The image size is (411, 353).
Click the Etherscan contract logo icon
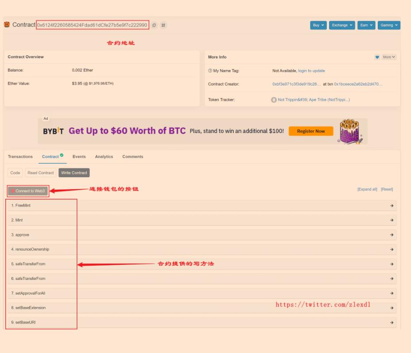(x=7, y=25)
